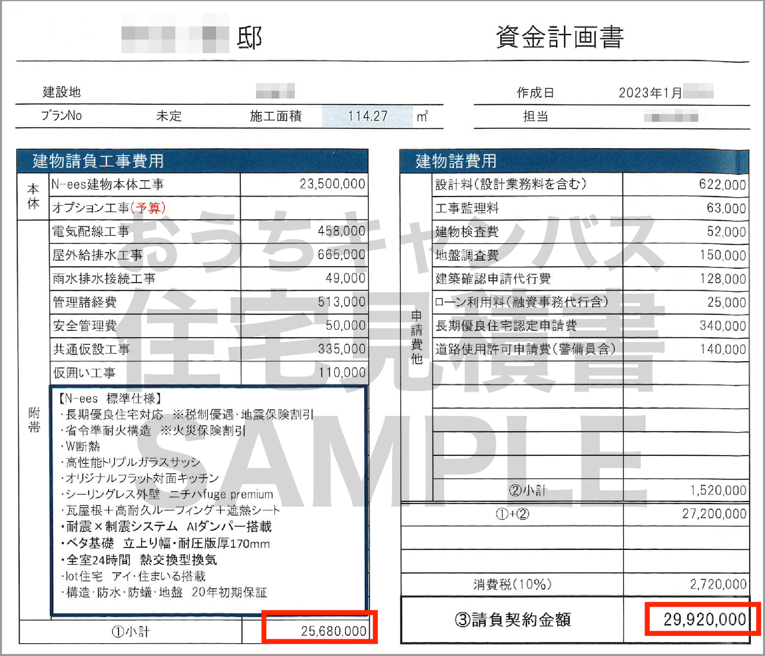Click the amount 513,000
Image resolution: width=765 pixels, height=656 pixels.
pyautogui.click(x=342, y=302)
